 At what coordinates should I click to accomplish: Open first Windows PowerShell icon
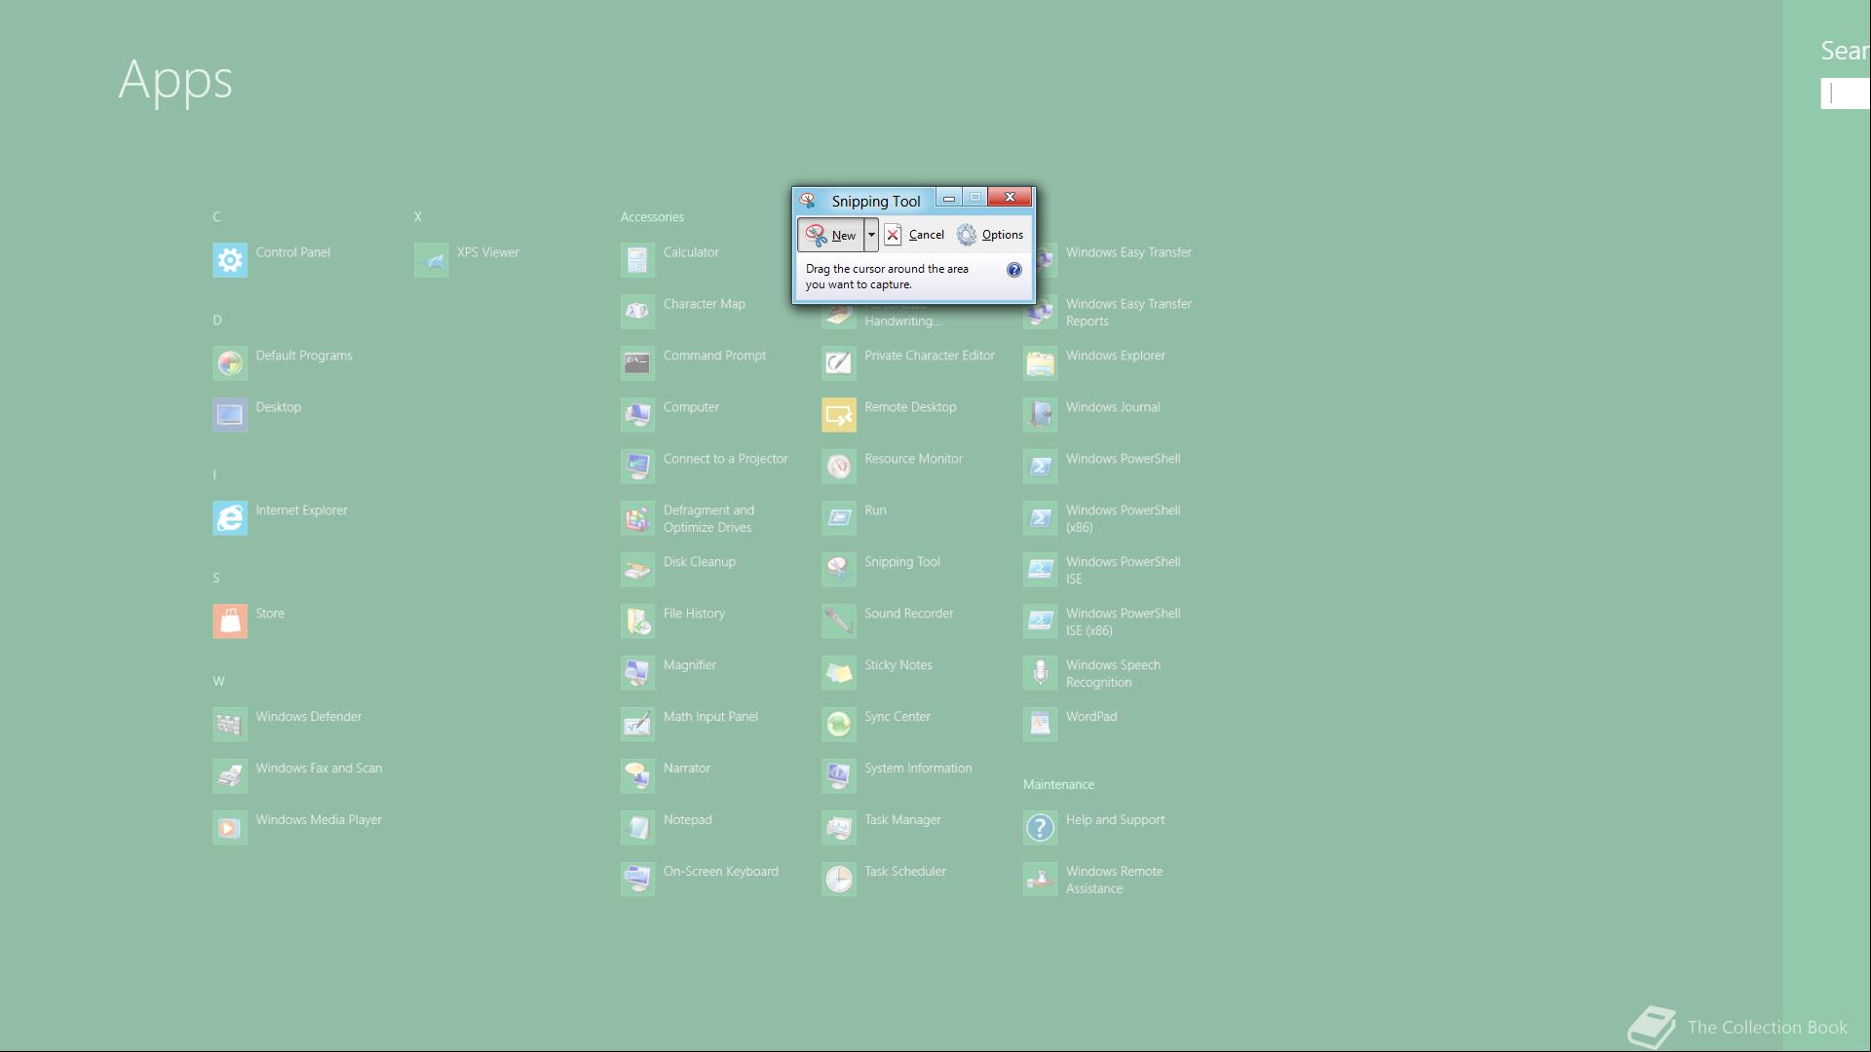[x=1041, y=467]
